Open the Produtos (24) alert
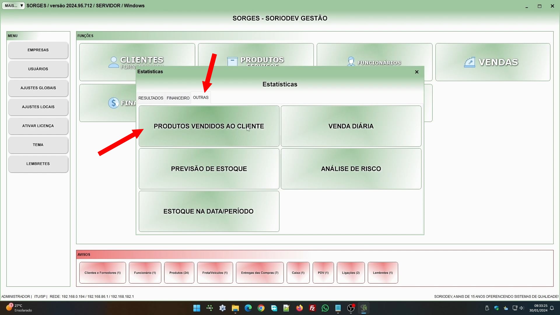This screenshot has height=315, width=560. [179, 273]
